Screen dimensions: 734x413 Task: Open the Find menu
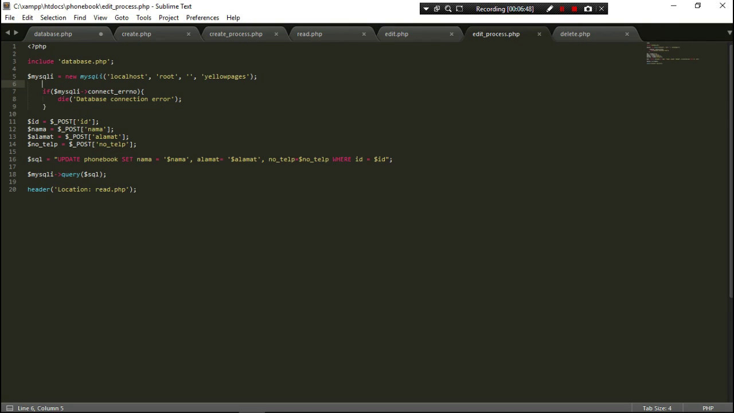pos(80,18)
